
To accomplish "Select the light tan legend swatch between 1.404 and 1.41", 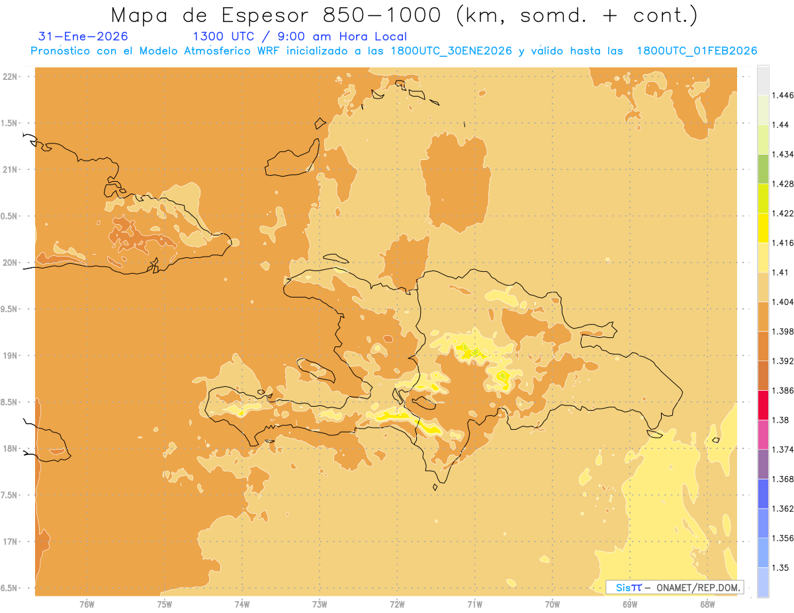I will pos(763,287).
